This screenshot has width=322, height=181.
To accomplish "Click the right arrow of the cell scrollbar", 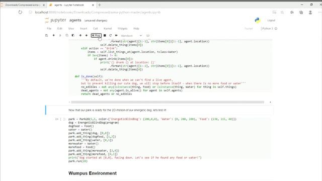I will point(270,102).
